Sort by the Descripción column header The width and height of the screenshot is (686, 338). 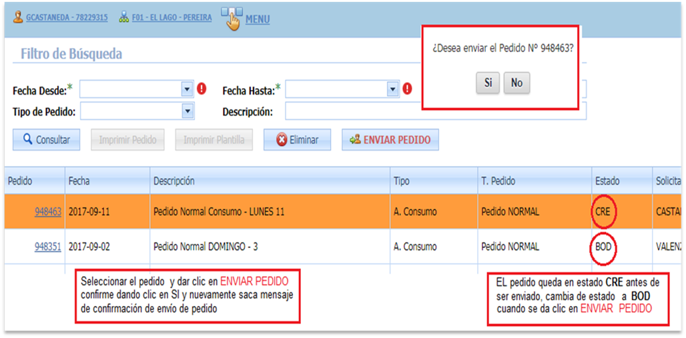pos(270,181)
